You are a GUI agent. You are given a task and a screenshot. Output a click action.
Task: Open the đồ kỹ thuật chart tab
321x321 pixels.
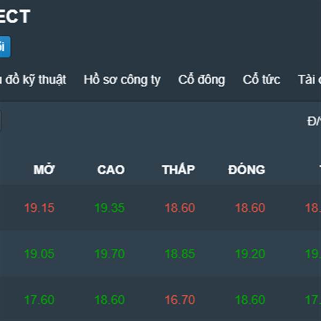33,80
